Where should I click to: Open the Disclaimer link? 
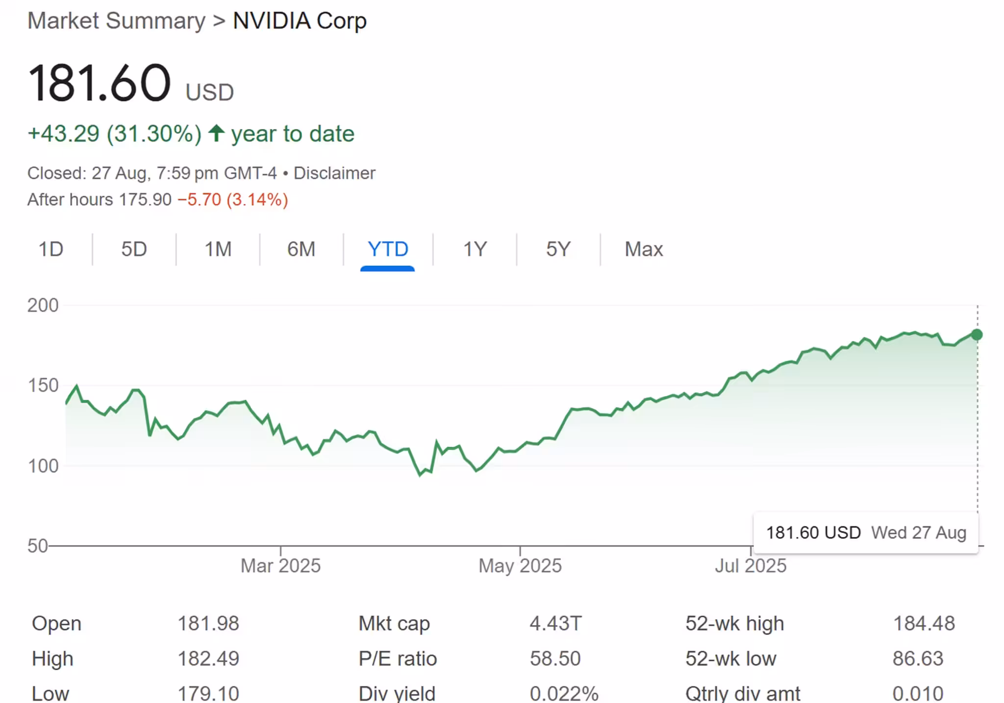pyautogui.click(x=334, y=173)
